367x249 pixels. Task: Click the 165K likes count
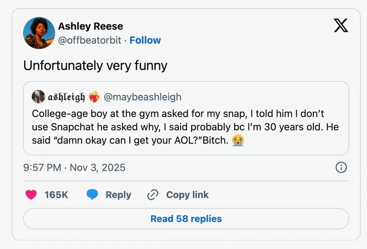coord(56,195)
